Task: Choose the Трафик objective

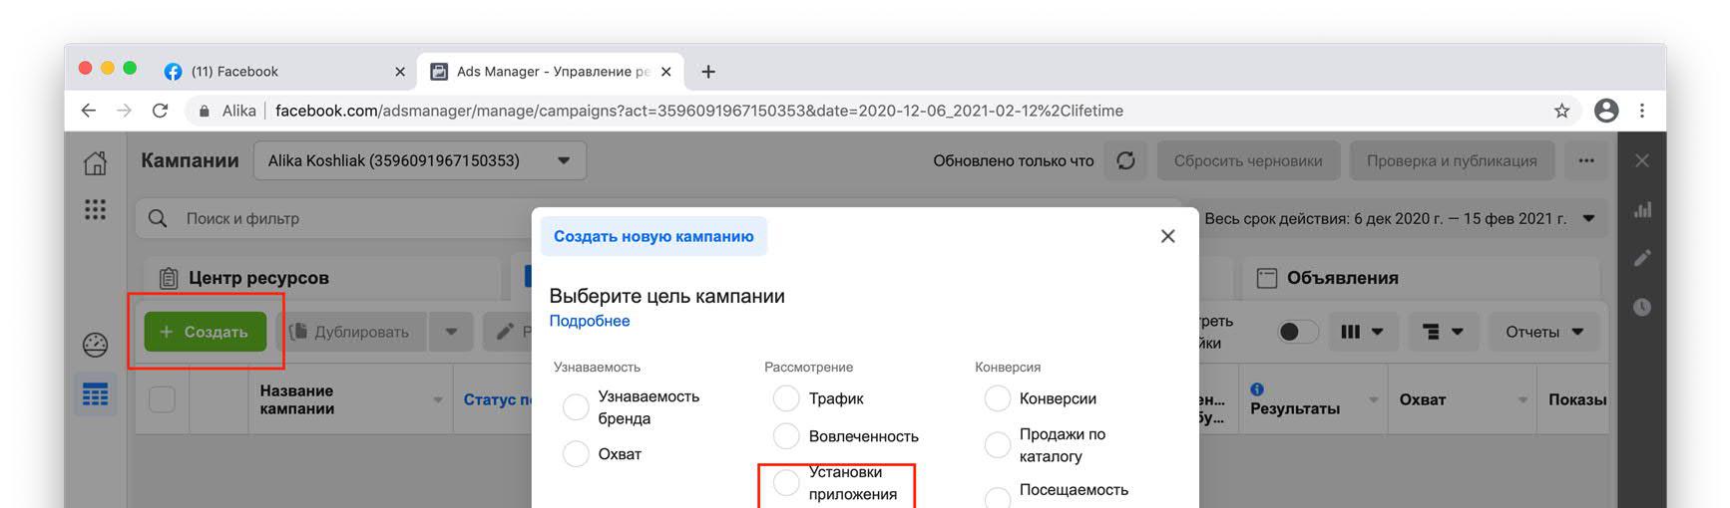Action: click(786, 398)
